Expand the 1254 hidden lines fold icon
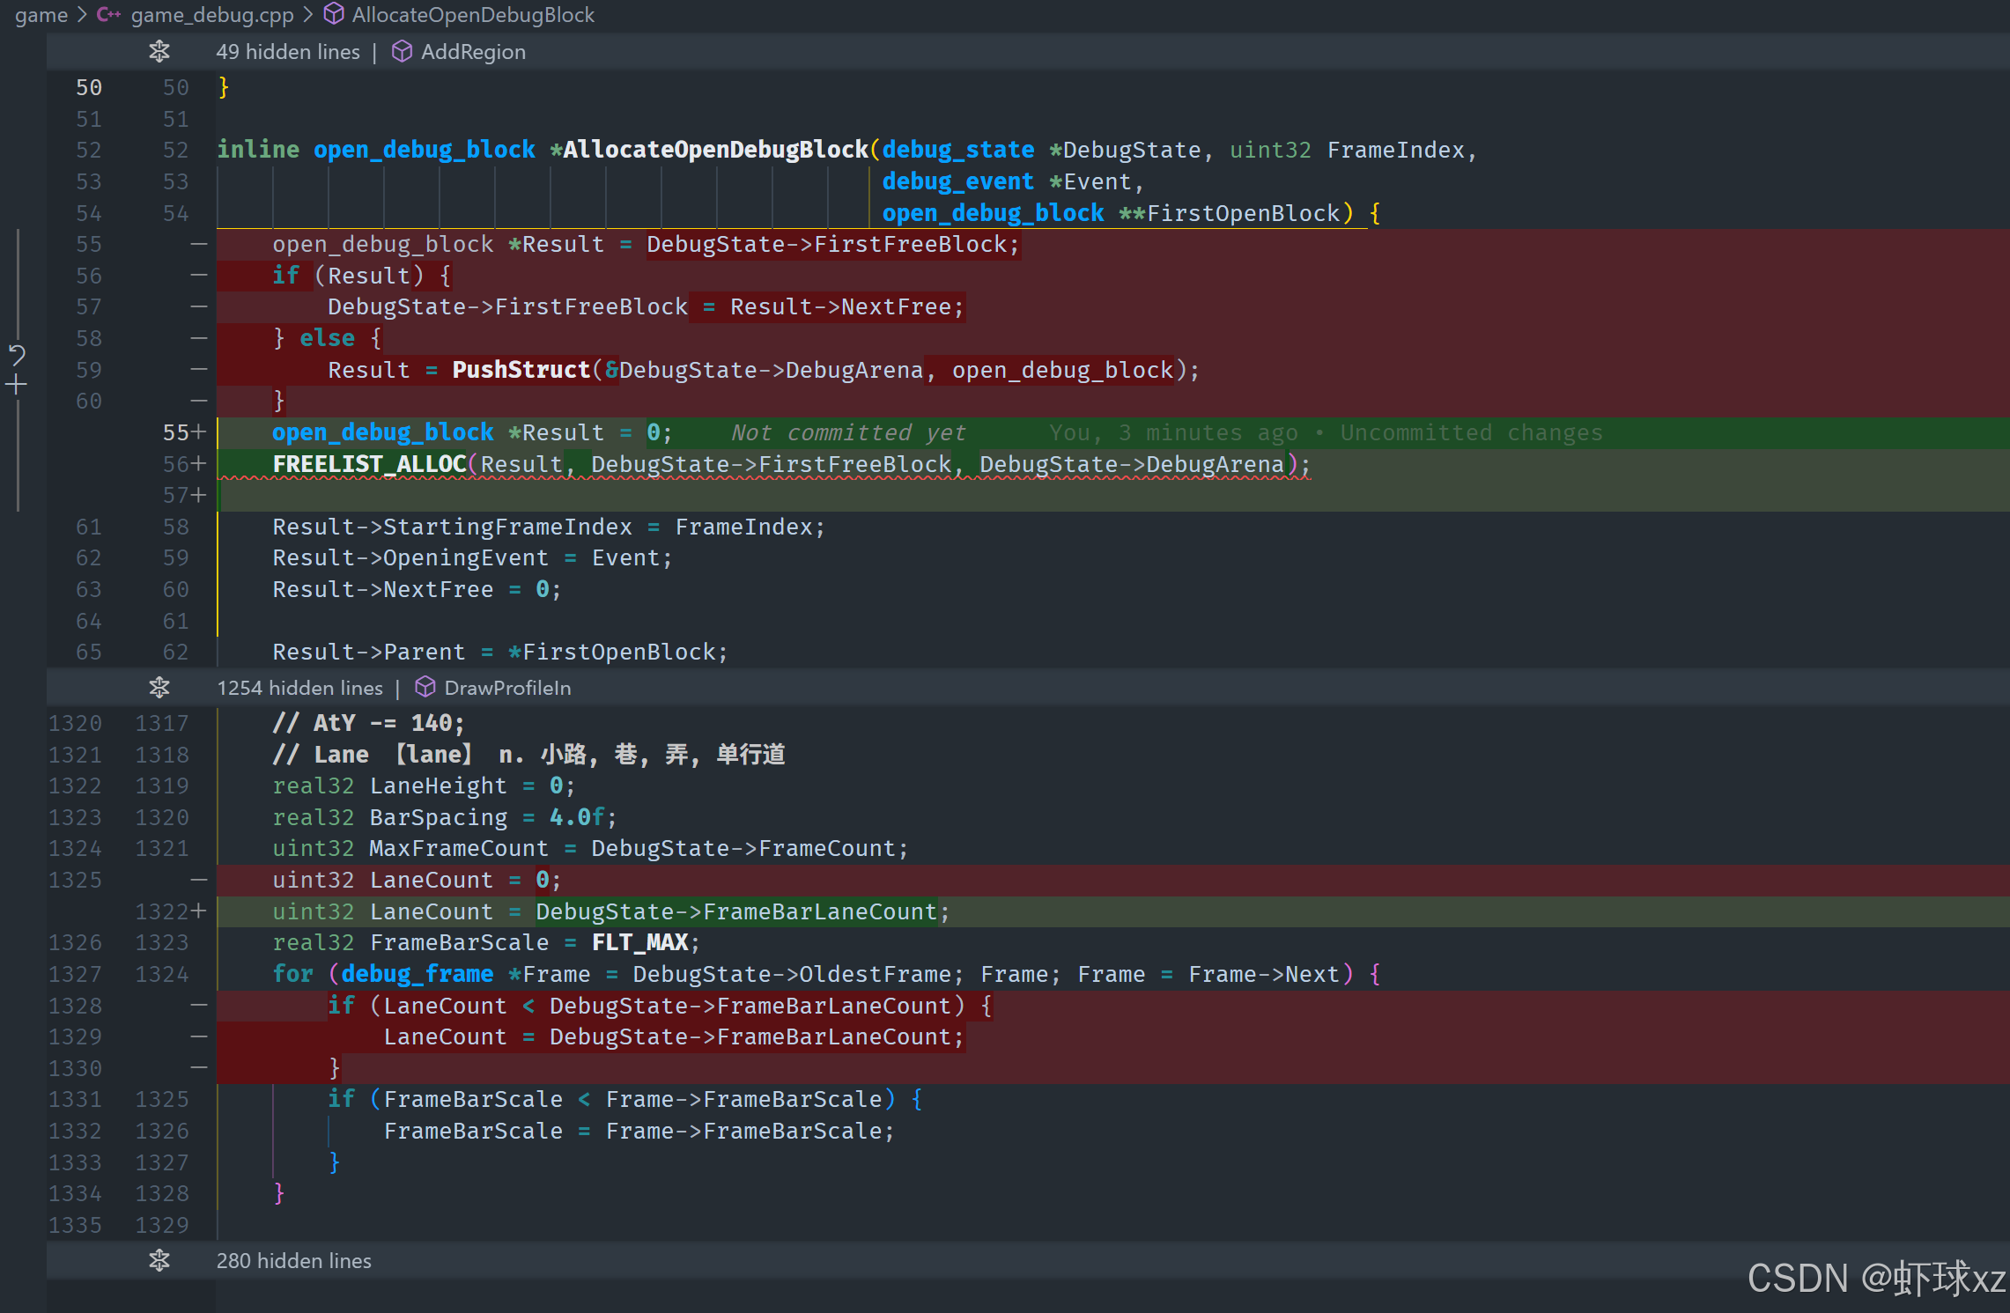Image resolution: width=2010 pixels, height=1313 pixels. tap(159, 688)
